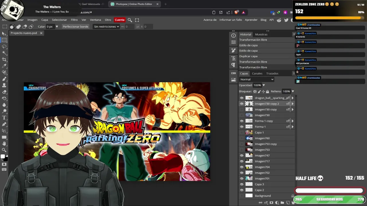Select the Lasso tool
Image resolution: width=367 pixels, height=206 pixels.
coord(4,47)
